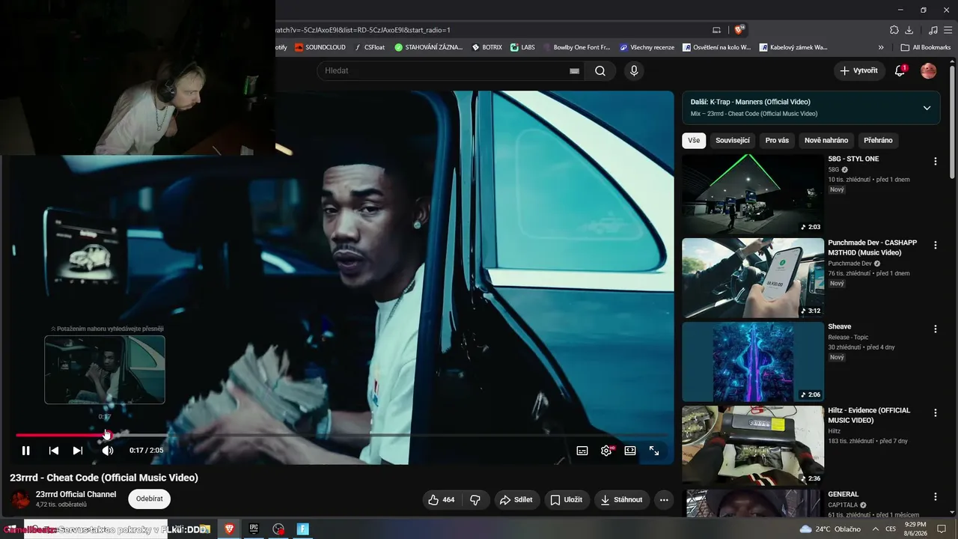Open more actions menu below the video
This screenshot has height=539, width=958.
coord(664,499)
